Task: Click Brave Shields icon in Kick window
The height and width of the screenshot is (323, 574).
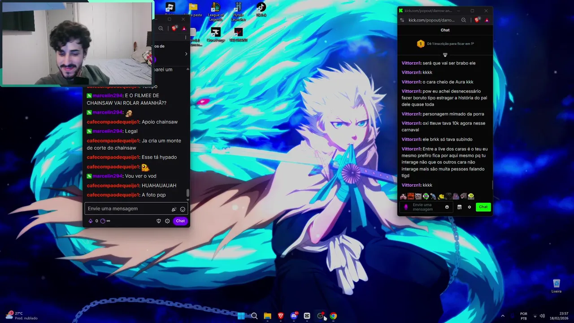Action: pyautogui.click(x=477, y=20)
